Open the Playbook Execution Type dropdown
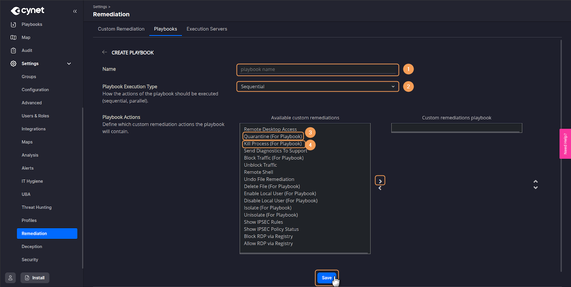Image resolution: width=571 pixels, height=287 pixels. (318, 87)
